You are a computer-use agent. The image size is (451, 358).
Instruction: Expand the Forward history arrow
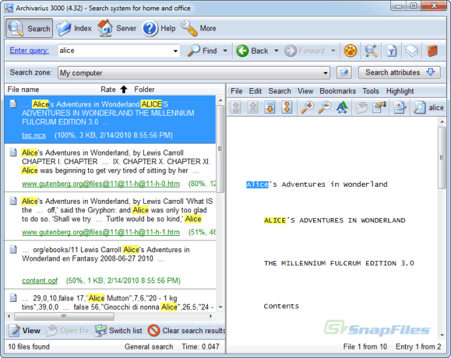coord(333,50)
